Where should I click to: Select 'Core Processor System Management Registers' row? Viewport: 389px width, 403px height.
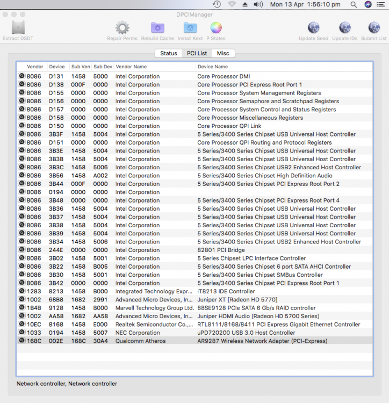pyautogui.click(x=195, y=93)
